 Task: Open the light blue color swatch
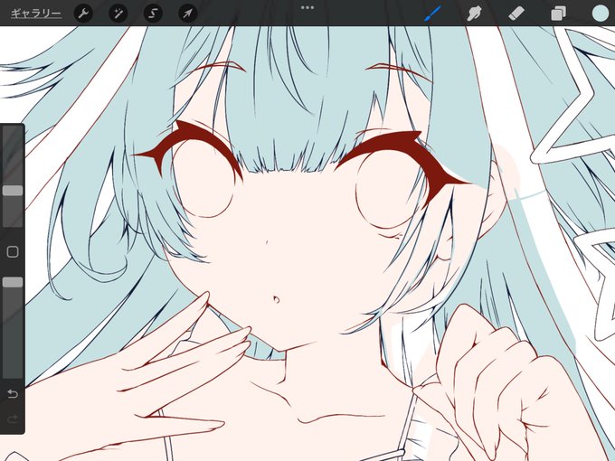[x=601, y=14]
